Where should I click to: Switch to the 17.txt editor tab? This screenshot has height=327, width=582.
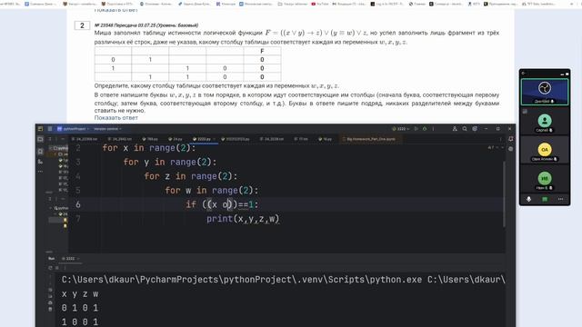tap(301, 139)
